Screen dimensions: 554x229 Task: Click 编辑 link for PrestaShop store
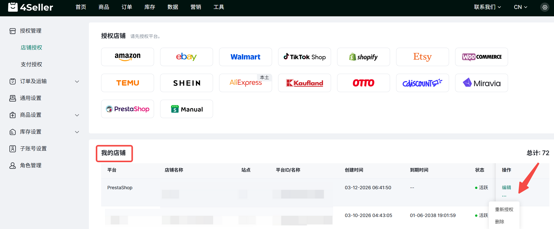(x=506, y=187)
